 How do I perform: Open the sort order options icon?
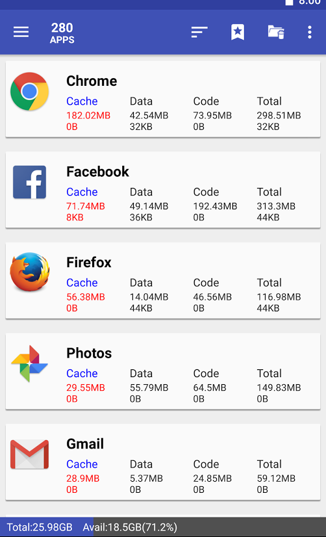pyautogui.click(x=199, y=33)
